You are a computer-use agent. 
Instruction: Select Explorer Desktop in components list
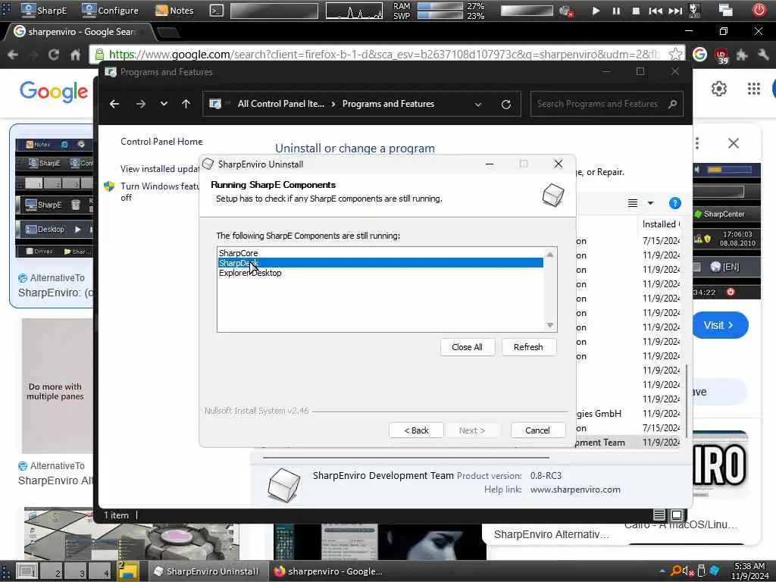point(380,273)
